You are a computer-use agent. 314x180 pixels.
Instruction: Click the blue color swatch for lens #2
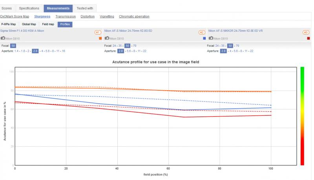pyautogui.click(x=204, y=38)
